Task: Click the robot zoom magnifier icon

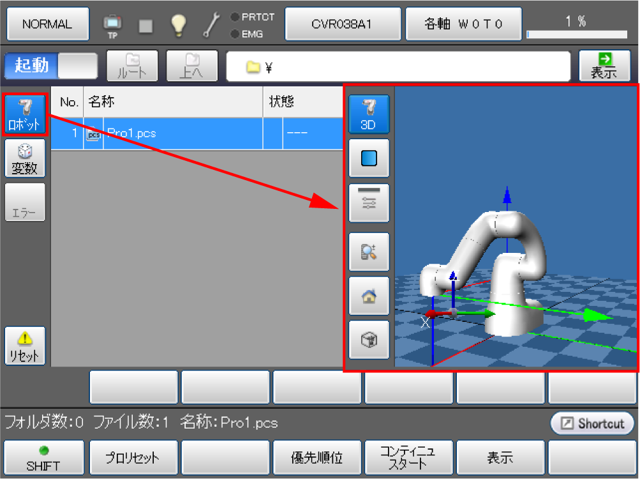Action: tap(368, 252)
